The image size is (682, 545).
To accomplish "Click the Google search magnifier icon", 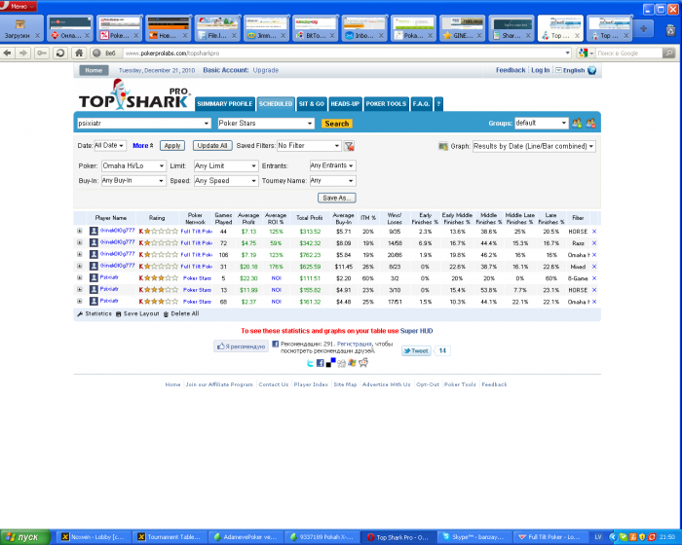I will (669, 53).
